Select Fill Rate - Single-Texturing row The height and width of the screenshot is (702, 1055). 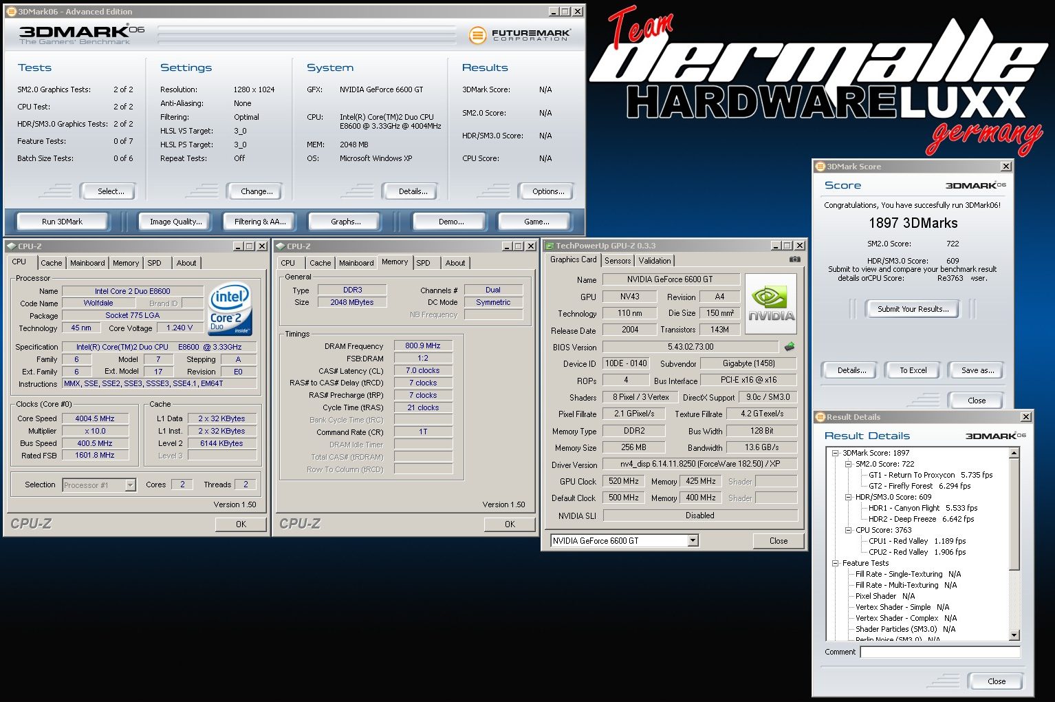coord(908,574)
